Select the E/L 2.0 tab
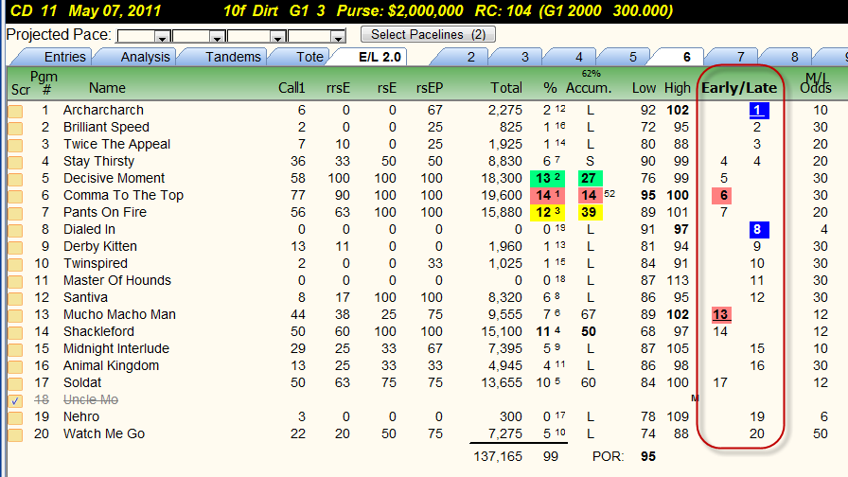The width and height of the screenshot is (848, 477). click(380, 57)
